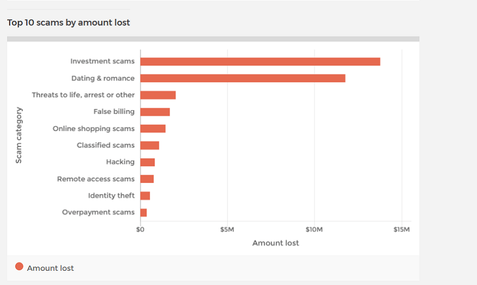The height and width of the screenshot is (285, 477).
Task: Click the Investment scams category label
Action: pyautogui.click(x=103, y=61)
